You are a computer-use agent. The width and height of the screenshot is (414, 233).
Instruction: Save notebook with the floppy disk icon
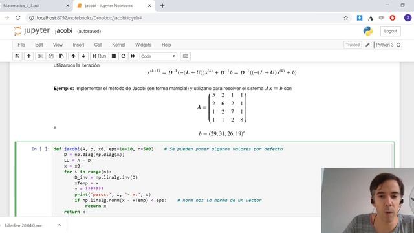pyautogui.click(x=17, y=56)
